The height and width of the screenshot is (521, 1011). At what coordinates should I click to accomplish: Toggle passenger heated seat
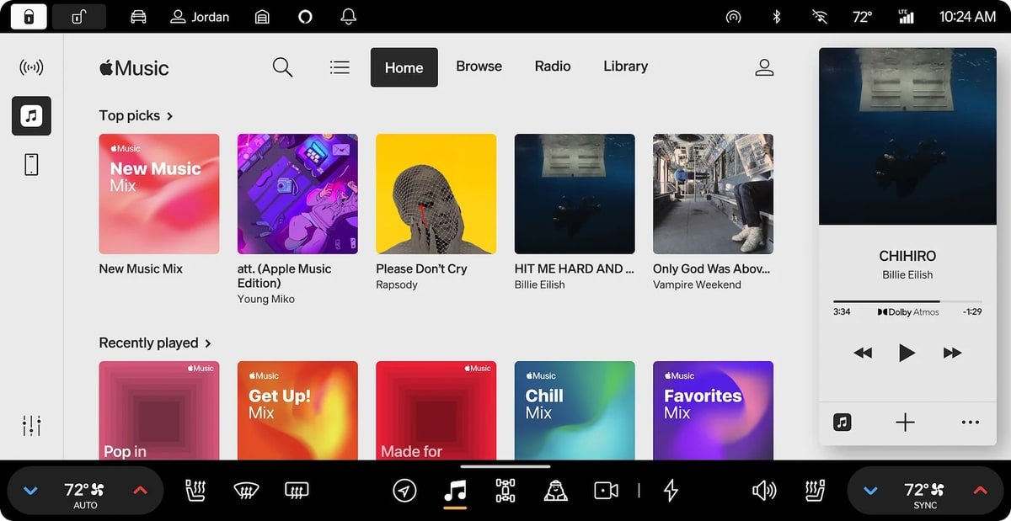point(816,490)
